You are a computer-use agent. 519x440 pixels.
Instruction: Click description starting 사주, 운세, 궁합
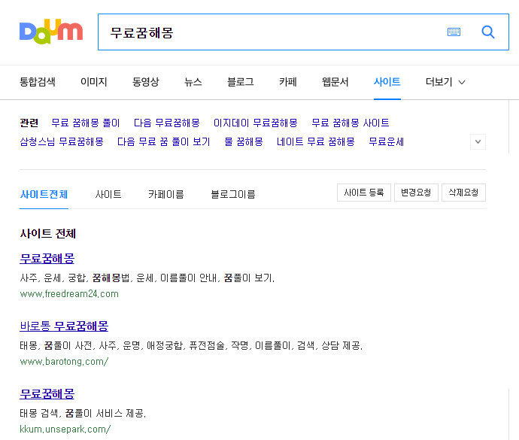(147, 278)
